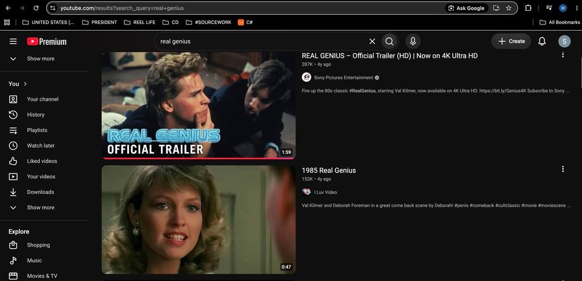Go to YouTube Premium home logo
This screenshot has width=582, height=281.
pyautogui.click(x=47, y=41)
